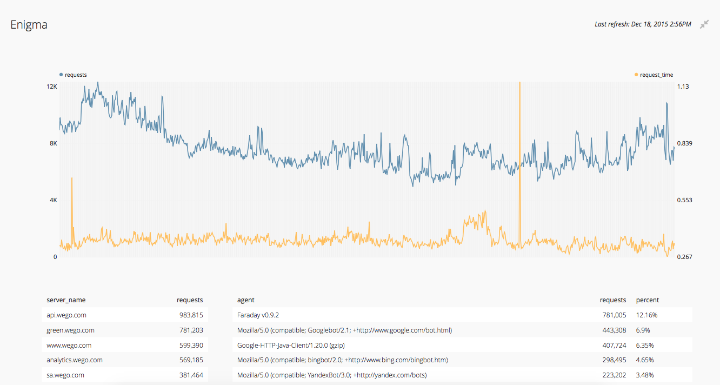This screenshot has width=720, height=385.
Task: Select the Google-HTTP-Java-Client agent row
Action: tap(462, 345)
